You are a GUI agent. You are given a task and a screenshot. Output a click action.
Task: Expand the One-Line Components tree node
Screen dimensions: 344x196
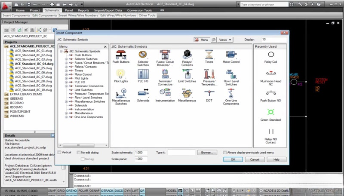[x=66, y=117]
